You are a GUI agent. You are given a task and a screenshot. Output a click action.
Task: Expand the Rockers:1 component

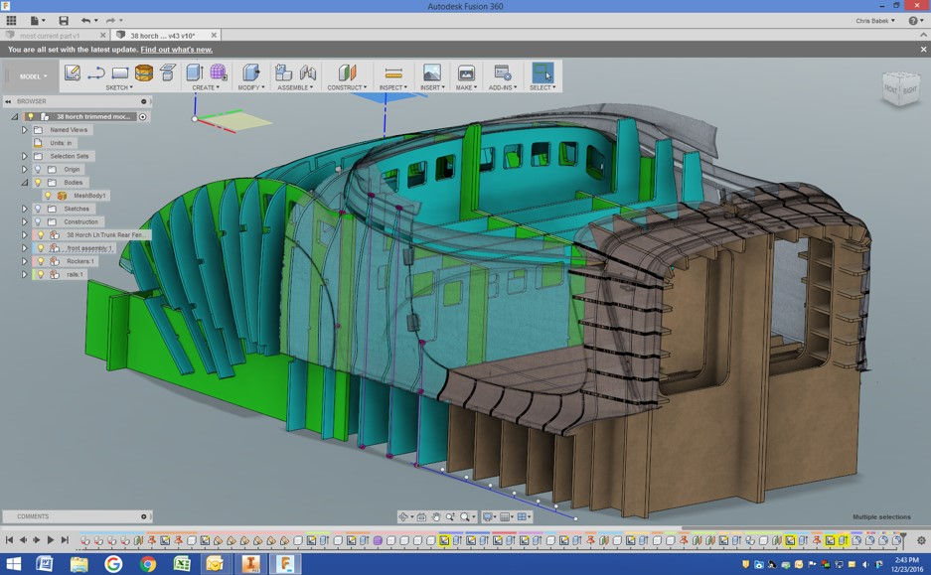point(25,261)
